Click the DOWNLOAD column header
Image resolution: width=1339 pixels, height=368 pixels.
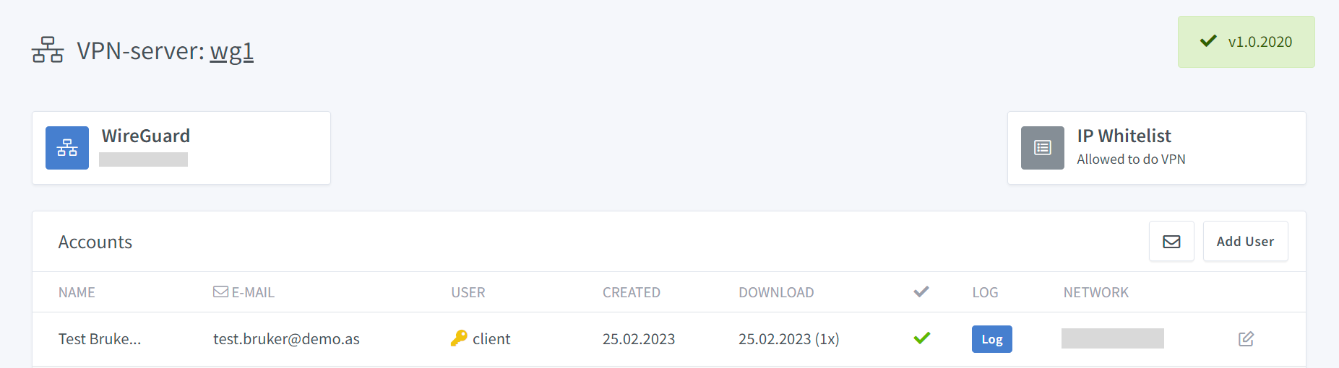click(775, 292)
